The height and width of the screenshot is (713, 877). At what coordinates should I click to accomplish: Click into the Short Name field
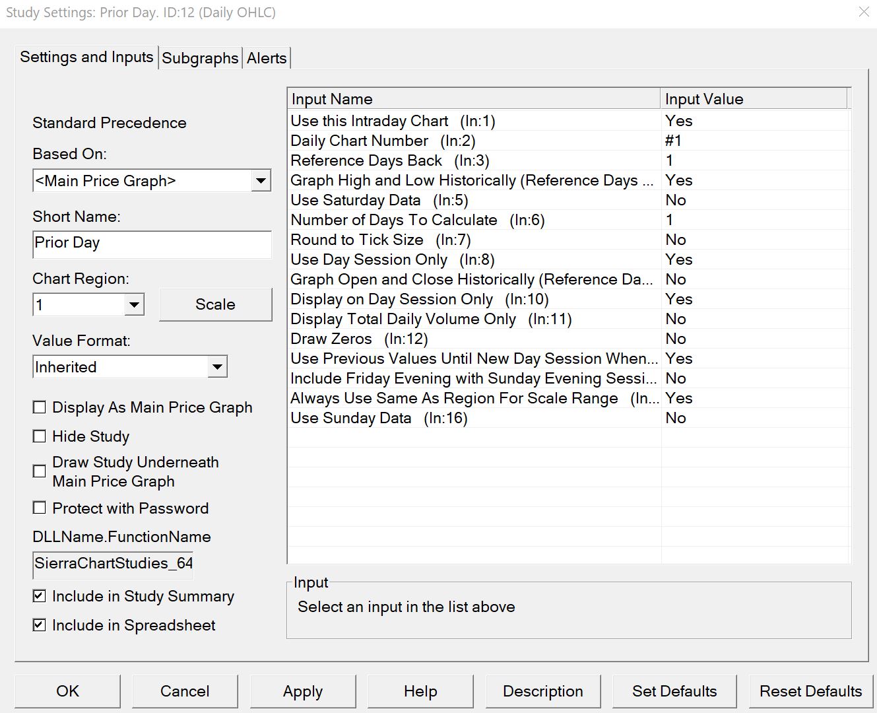[x=152, y=243]
